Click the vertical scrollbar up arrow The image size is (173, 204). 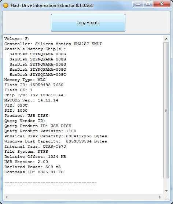point(166,39)
